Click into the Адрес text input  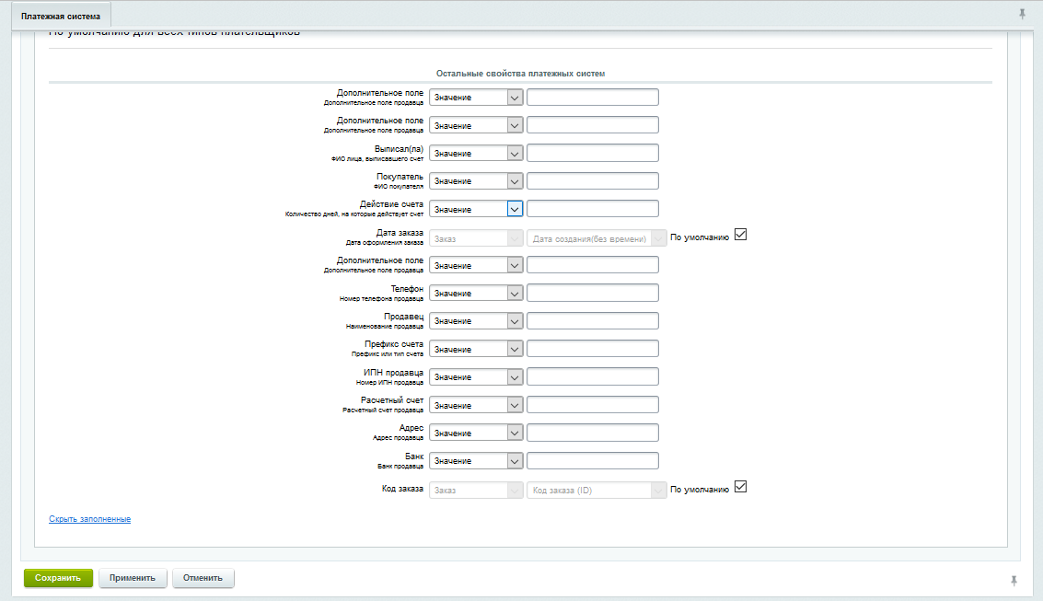(592, 433)
